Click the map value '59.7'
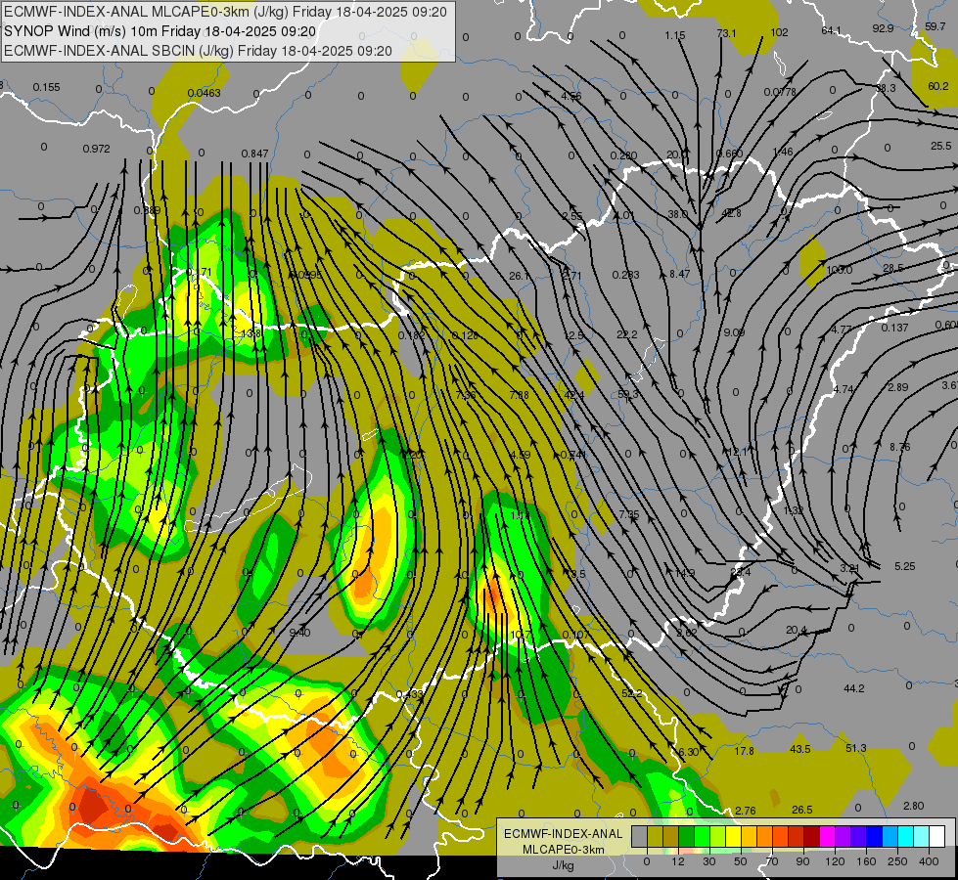This screenshot has height=880, width=958. pos(935,26)
